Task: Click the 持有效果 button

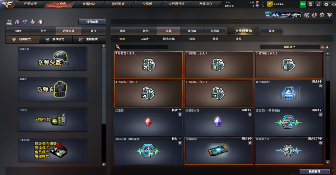Action: point(92,22)
